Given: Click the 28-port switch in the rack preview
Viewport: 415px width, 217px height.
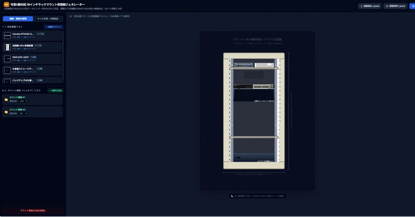Looking at the screenshot, I should click(254, 86).
